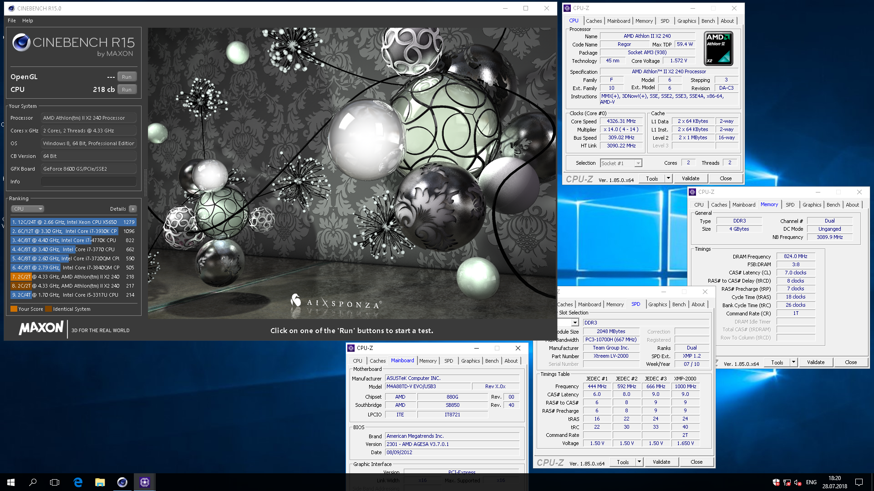Select Graphics tab in CPU-Z SPD window

[x=657, y=304]
